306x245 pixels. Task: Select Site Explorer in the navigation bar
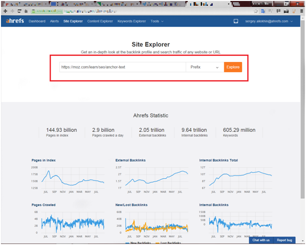click(x=73, y=21)
